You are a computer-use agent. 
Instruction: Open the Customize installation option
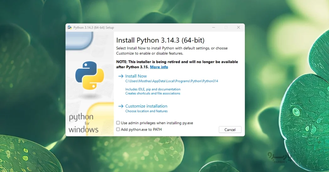click(x=146, y=106)
